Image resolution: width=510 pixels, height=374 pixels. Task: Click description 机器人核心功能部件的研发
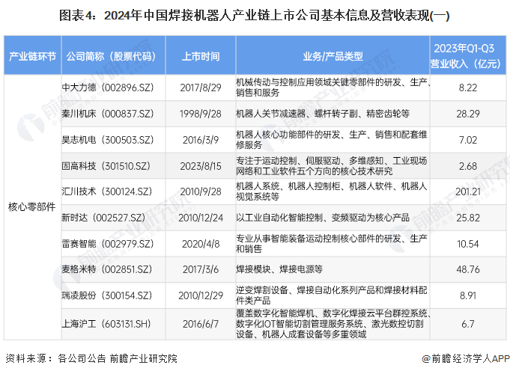pos(332,140)
